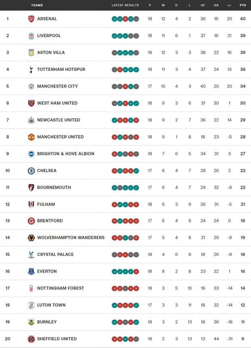Click the Everton club crest
251x348 pixels.
(31, 271)
